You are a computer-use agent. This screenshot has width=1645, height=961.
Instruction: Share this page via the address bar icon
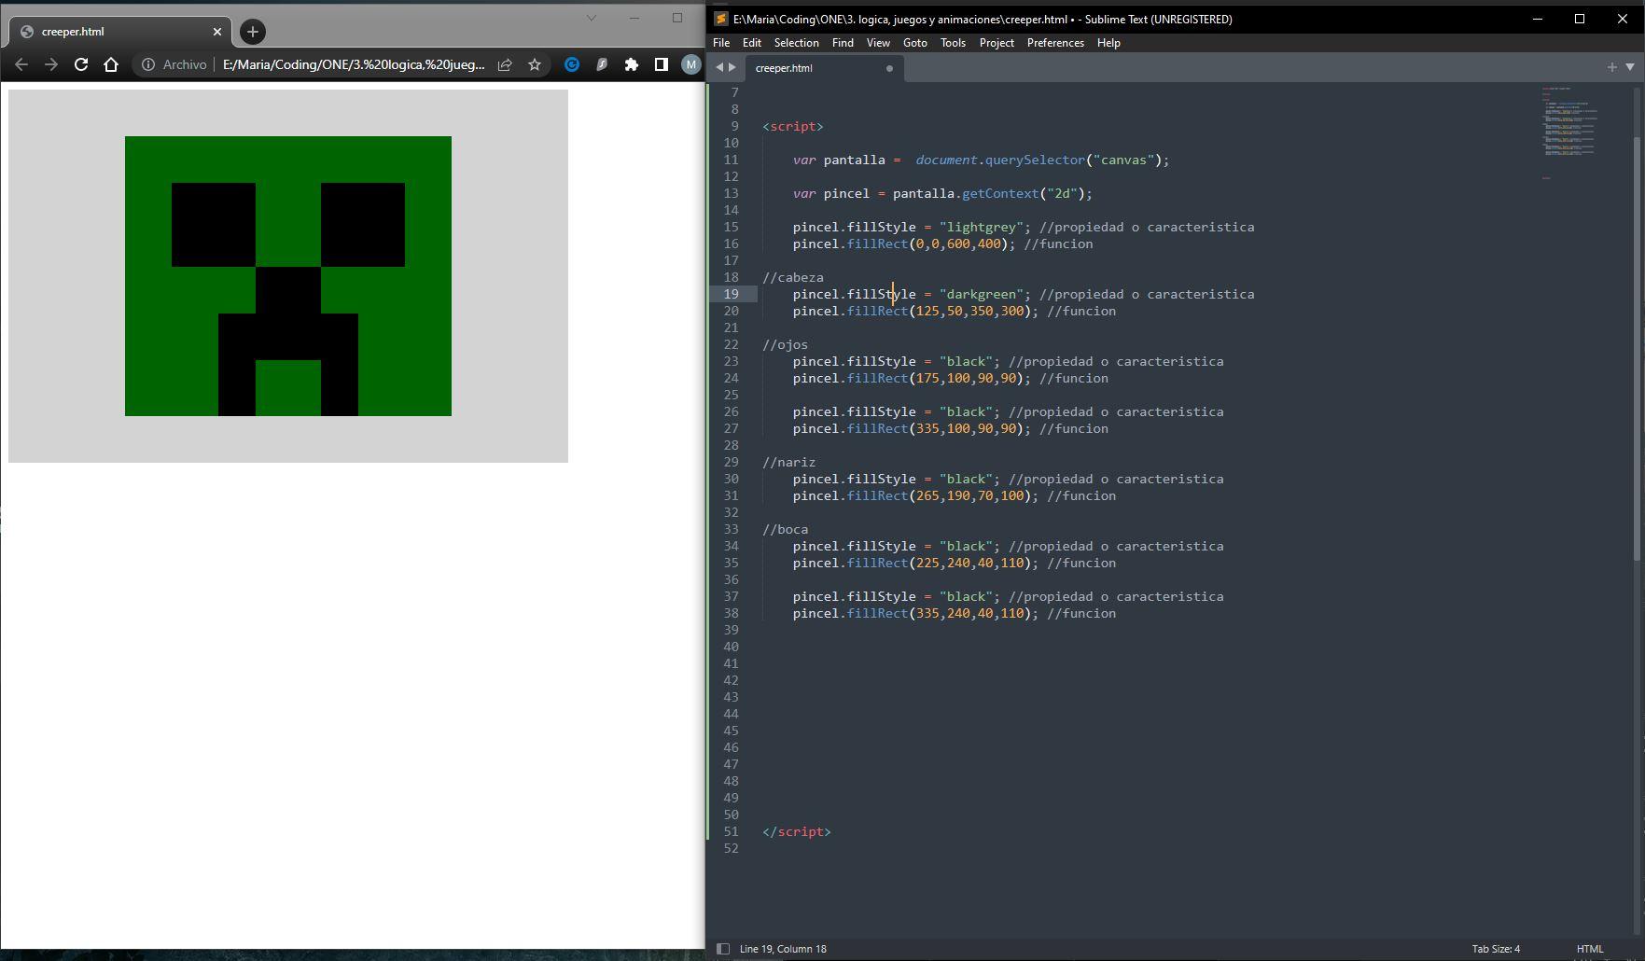505,64
